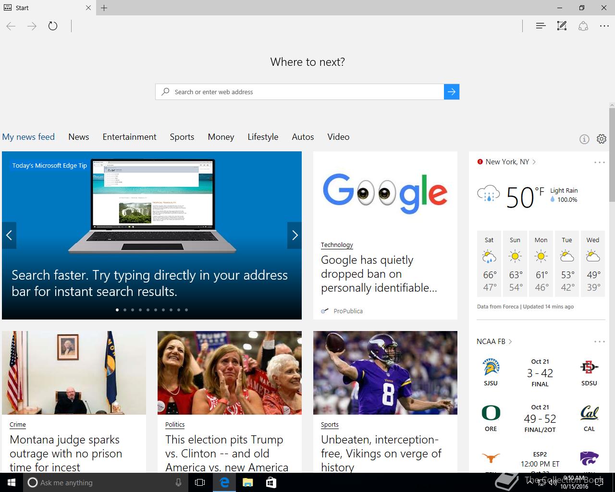Open the 49 - 52 FINAL/2OT score

tap(540, 419)
